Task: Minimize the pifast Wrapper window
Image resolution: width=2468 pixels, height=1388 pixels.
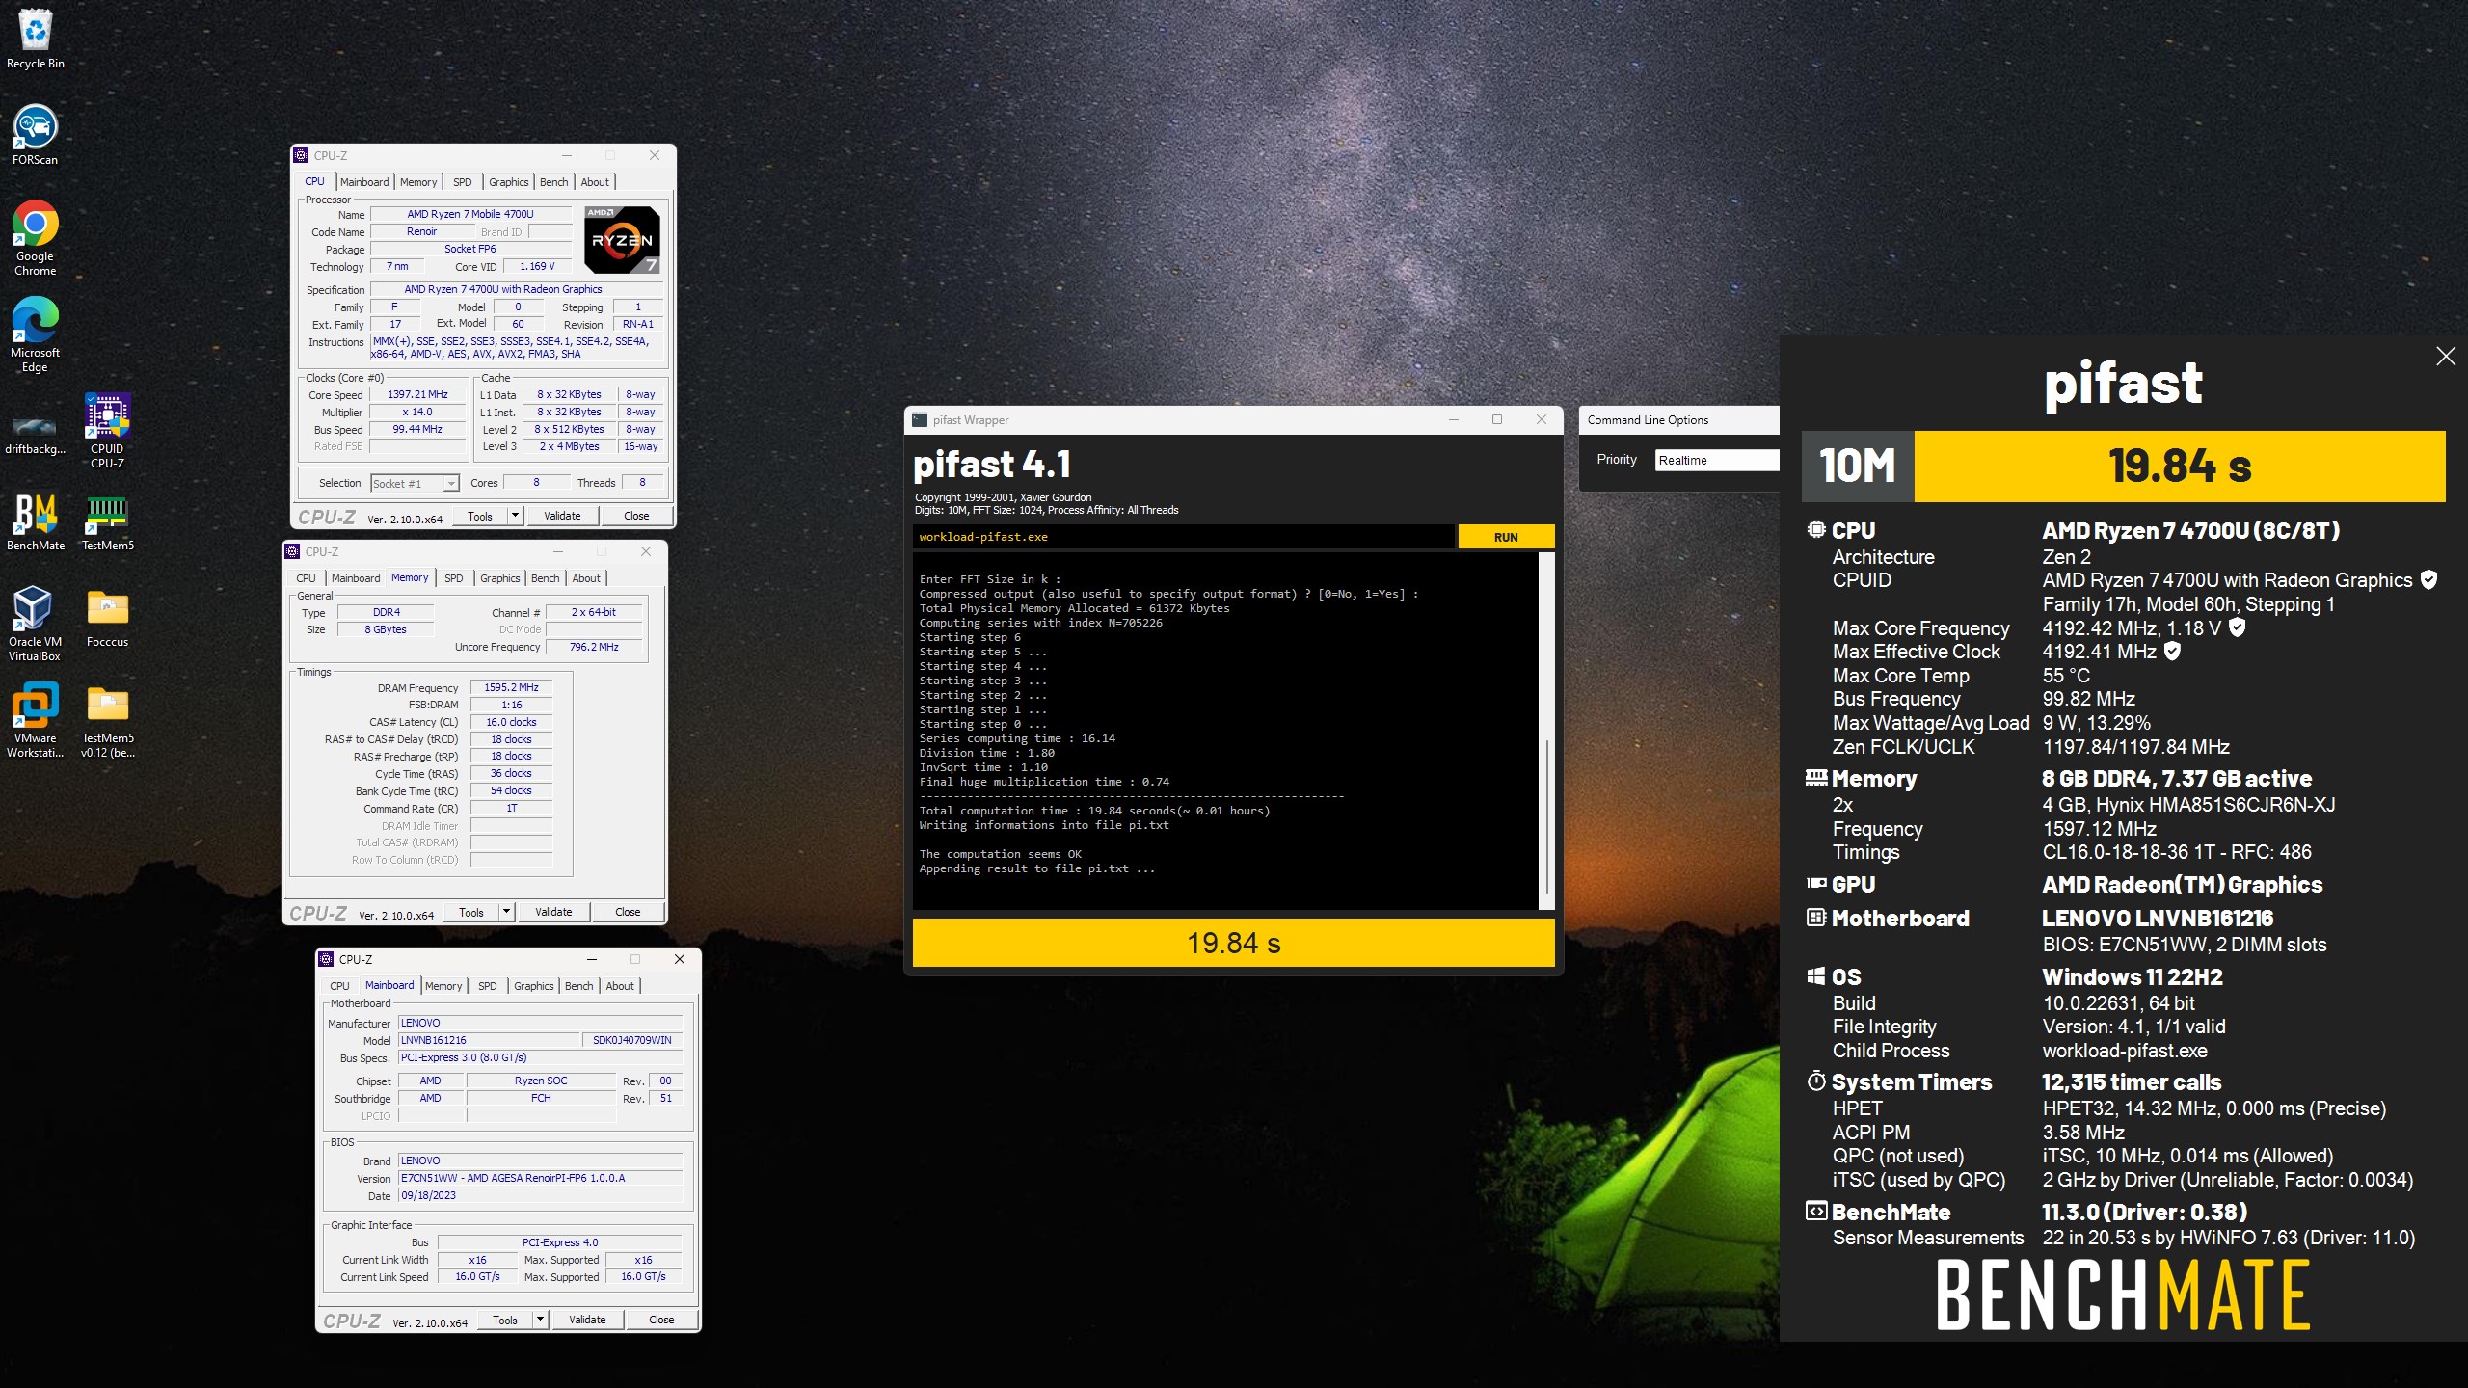Action: pos(1454,420)
